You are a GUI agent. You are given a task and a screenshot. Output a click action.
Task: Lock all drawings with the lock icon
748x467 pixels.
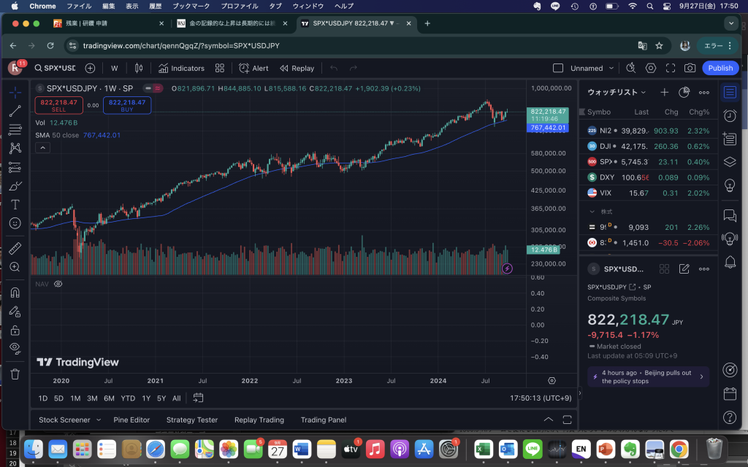[15, 329]
